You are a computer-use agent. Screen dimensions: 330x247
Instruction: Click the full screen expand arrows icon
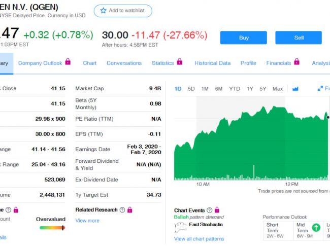click(320, 88)
